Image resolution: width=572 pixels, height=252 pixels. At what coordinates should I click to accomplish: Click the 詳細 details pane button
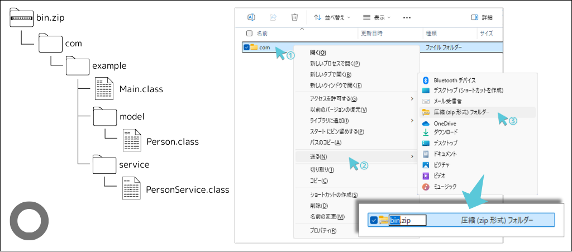(x=482, y=17)
